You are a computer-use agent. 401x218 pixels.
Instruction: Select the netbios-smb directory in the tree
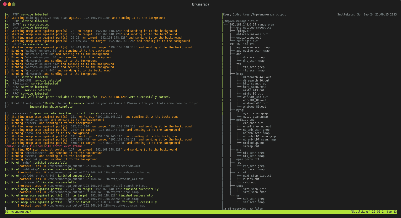pyautogui.click(x=245, y=120)
